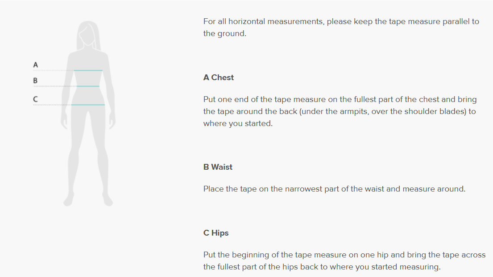The width and height of the screenshot is (493, 277).
Task: Click the dotted guide line under label B
Action: [55, 86]
